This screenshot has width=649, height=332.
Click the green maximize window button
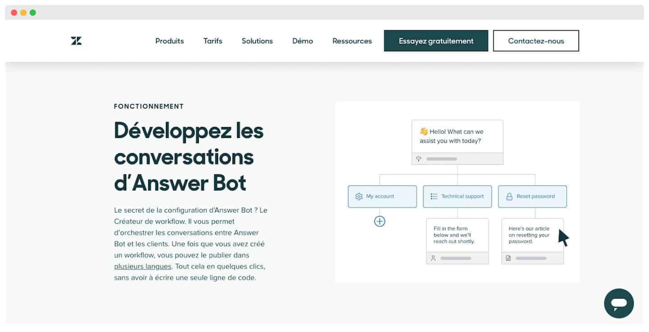point(33,13)
